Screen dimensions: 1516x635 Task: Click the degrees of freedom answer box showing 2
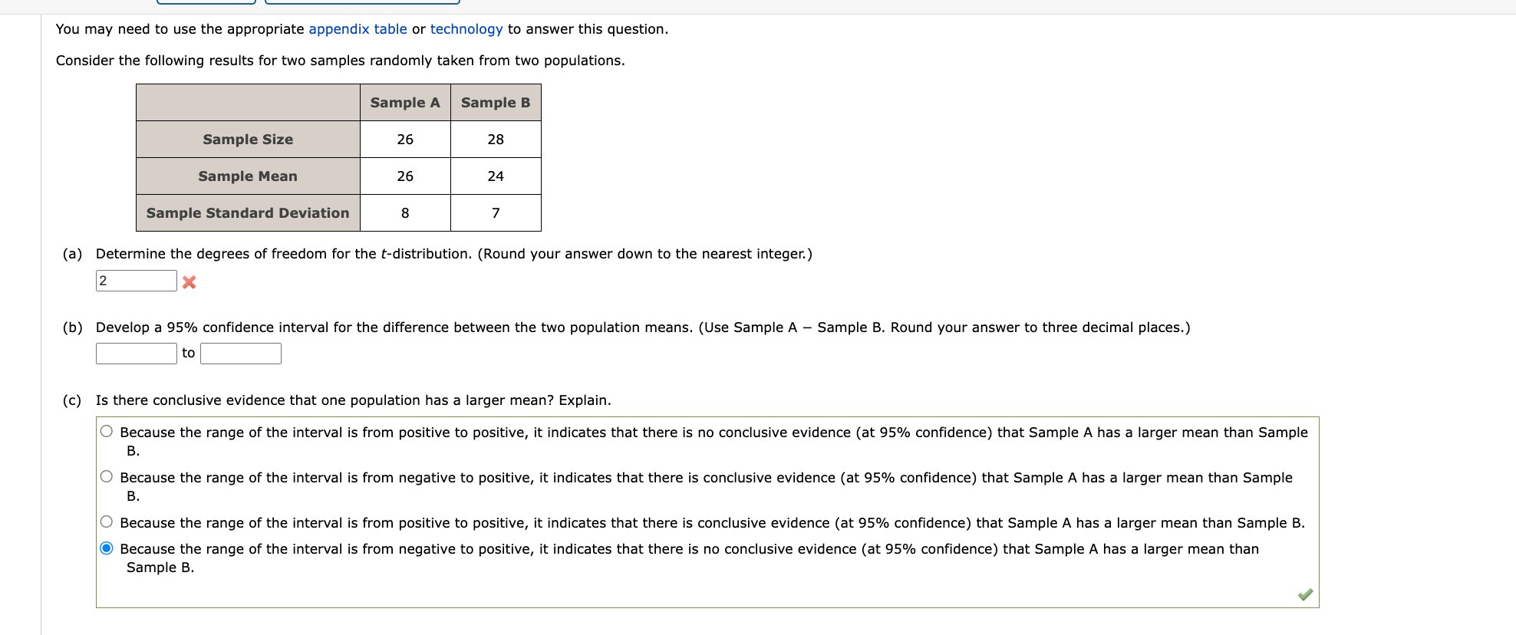(136, 280)
